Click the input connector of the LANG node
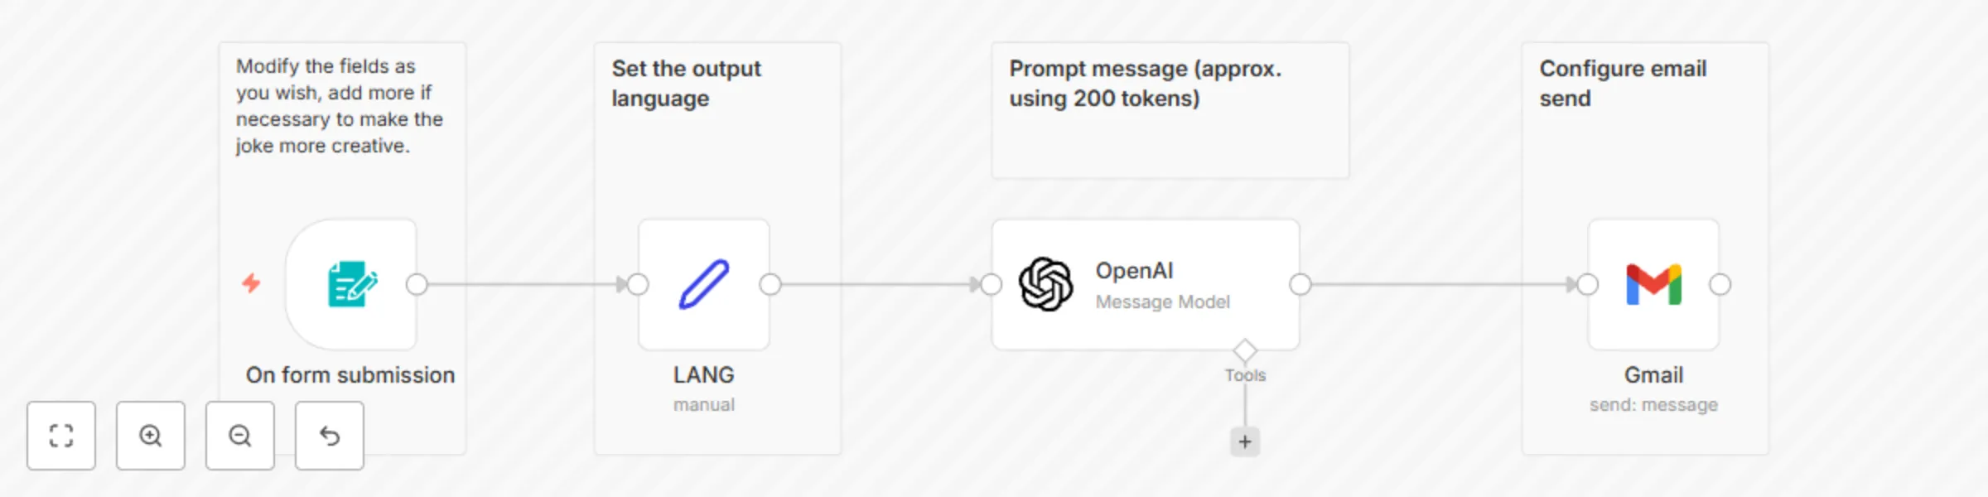 click(636, 284)
